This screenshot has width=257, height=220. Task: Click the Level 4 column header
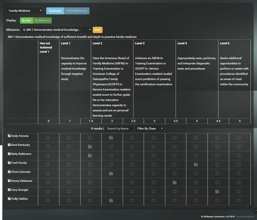pos(182,43)
